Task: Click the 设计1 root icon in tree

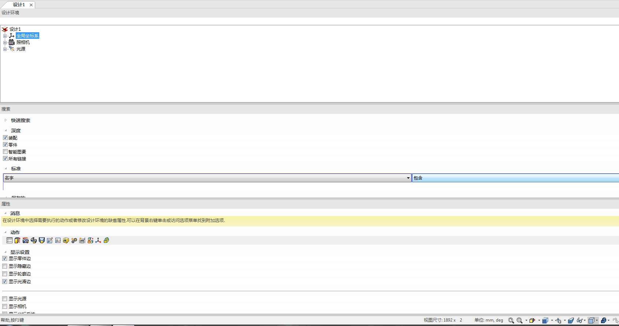Action: (5, 29)
